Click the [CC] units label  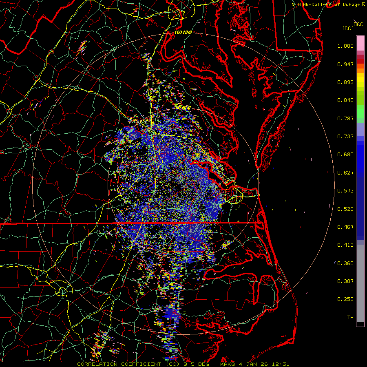pyautogui.click(x=348, y=28)
